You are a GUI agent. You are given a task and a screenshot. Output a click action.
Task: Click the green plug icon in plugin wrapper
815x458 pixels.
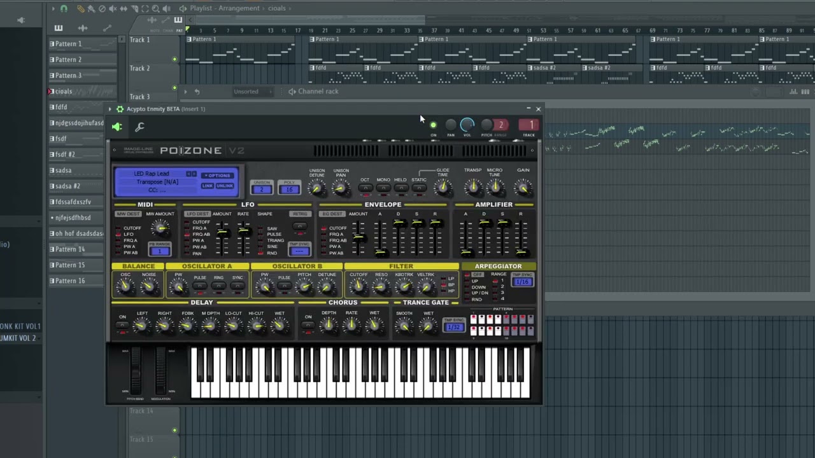pos(117,127)
